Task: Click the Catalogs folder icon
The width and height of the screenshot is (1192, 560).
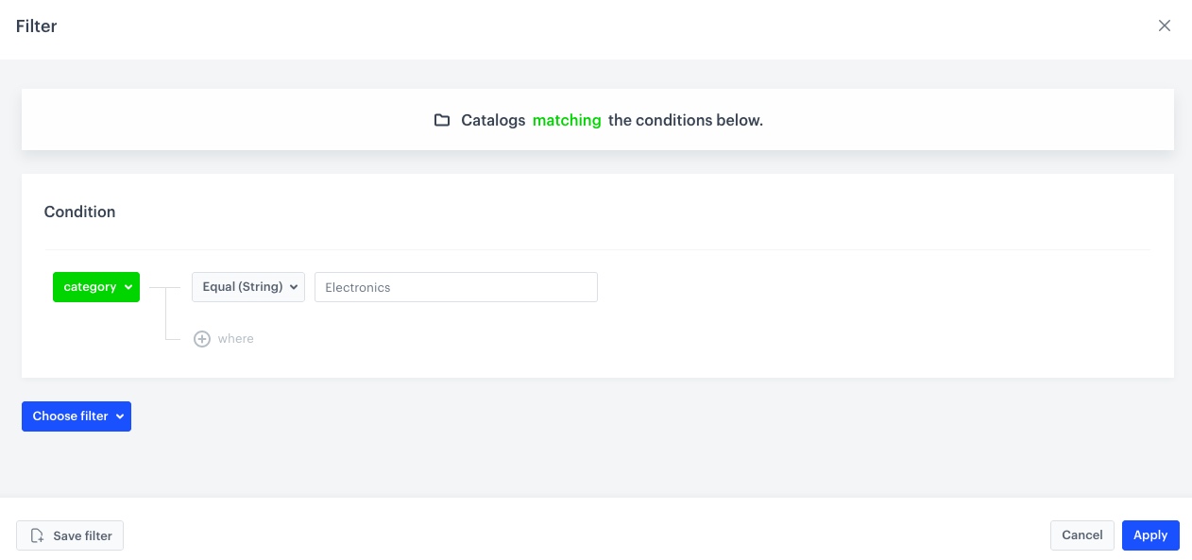Action: [442, 120]
